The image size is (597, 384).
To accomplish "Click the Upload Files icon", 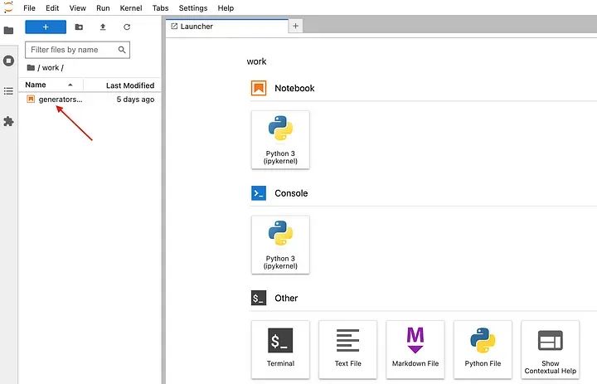I will pyautogui.click(x=103, y=27).
